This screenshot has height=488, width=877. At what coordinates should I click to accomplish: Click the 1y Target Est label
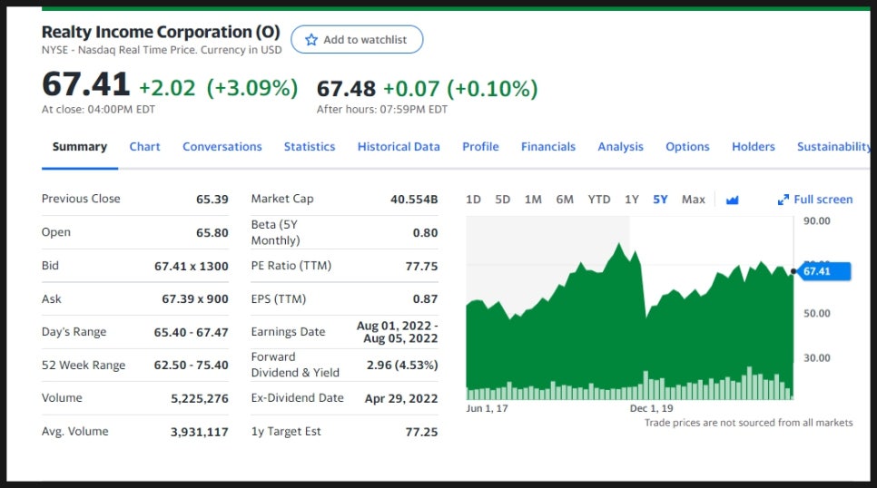pos(286,432)
